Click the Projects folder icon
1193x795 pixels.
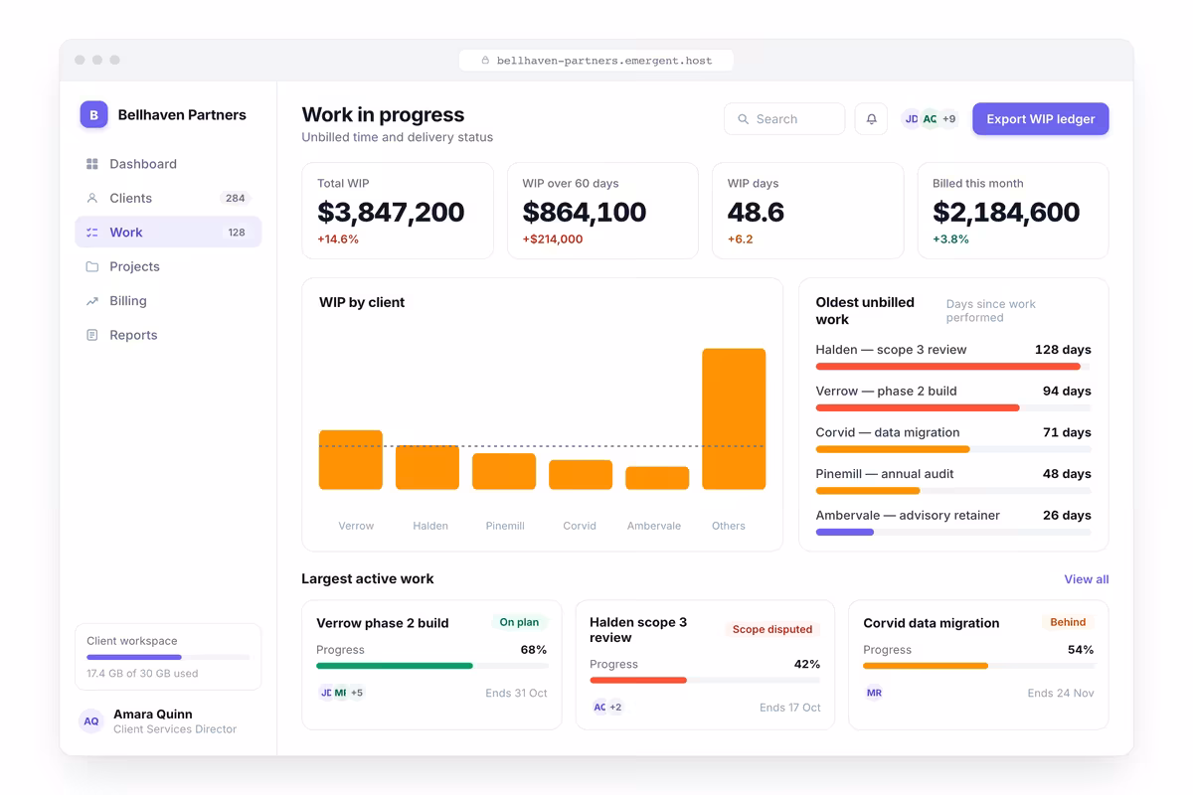click(x=92, y=266)
